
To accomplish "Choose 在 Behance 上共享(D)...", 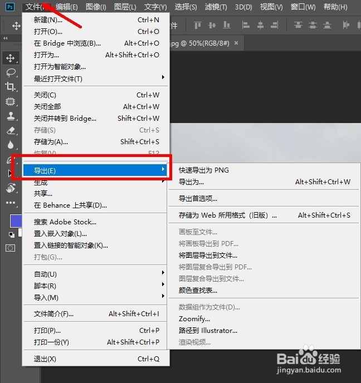I will 95,205.
